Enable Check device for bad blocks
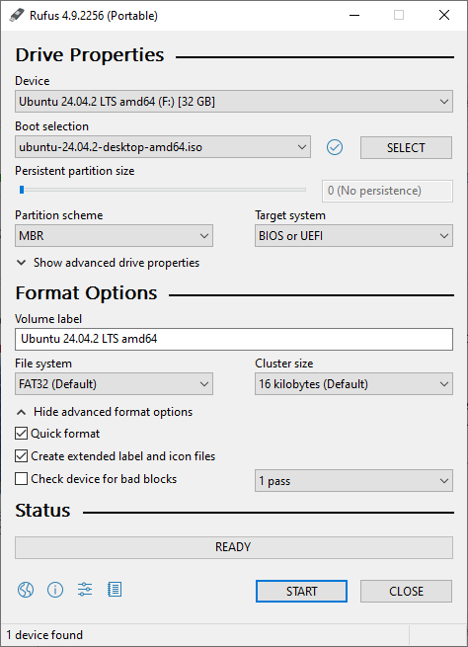 click(21, 479)
